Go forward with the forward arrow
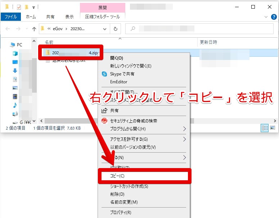The width and height of the screenshot is (279, 218). click(x=18, y=29)
